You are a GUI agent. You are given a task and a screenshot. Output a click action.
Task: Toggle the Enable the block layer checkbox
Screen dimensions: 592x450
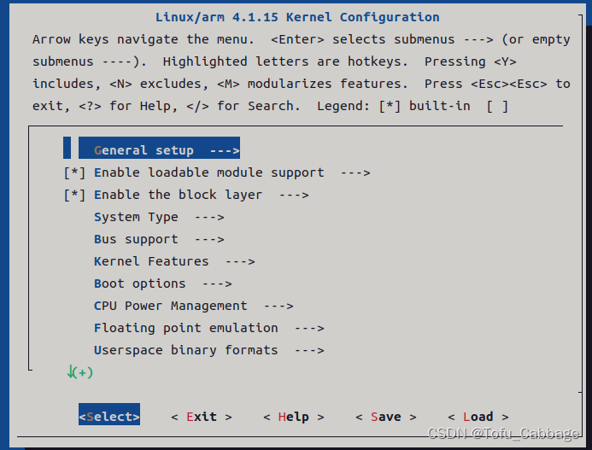(75, 195)
